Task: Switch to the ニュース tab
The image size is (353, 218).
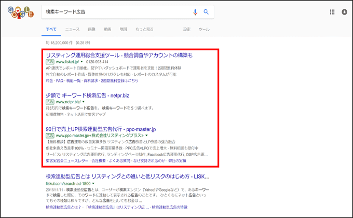Action: 72,29
